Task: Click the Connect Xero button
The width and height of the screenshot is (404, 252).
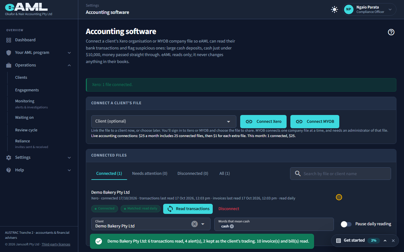Action: click(x=263, y=122)
